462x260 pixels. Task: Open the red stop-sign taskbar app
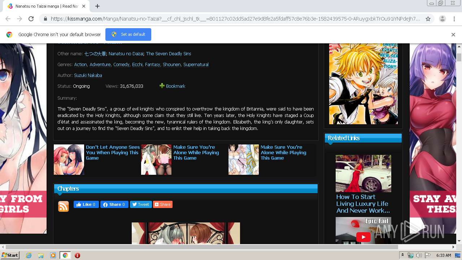77,255
